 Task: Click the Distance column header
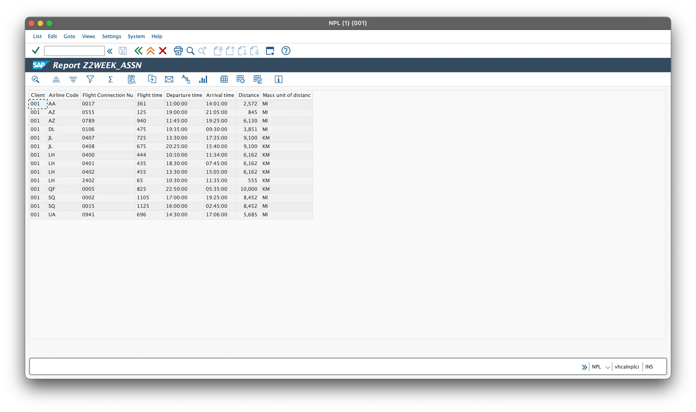click(248, 95)
